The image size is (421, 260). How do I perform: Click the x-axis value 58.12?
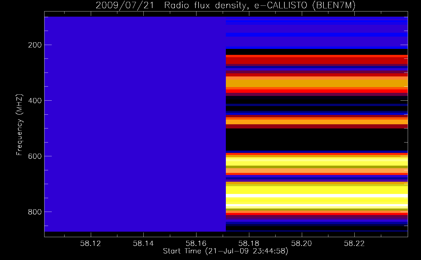(91, 244)
